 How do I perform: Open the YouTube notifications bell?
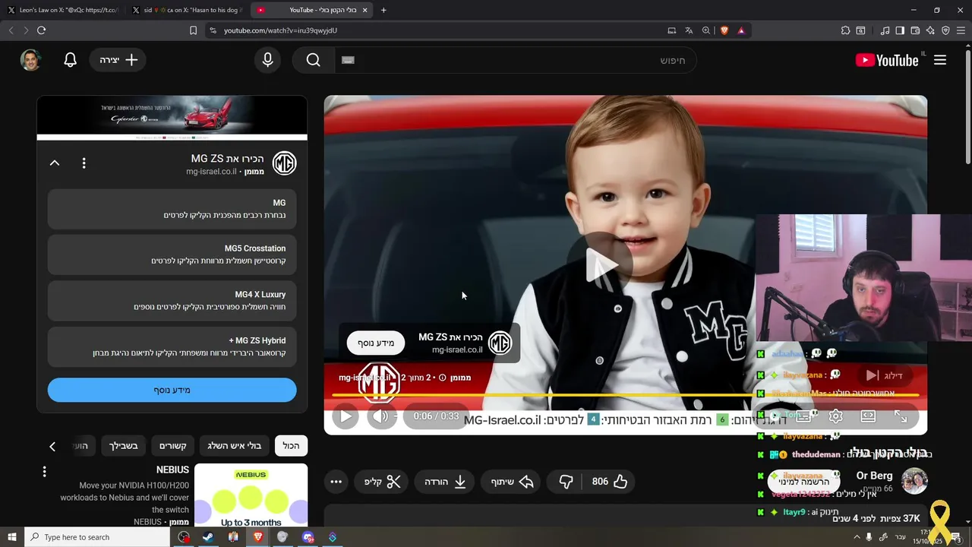(x=70, y=60)
